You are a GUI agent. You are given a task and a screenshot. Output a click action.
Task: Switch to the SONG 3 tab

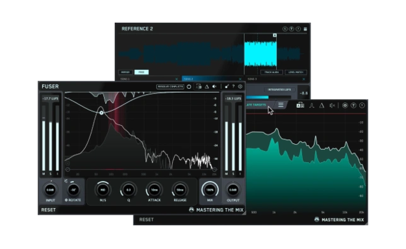(x=277, y=79)
